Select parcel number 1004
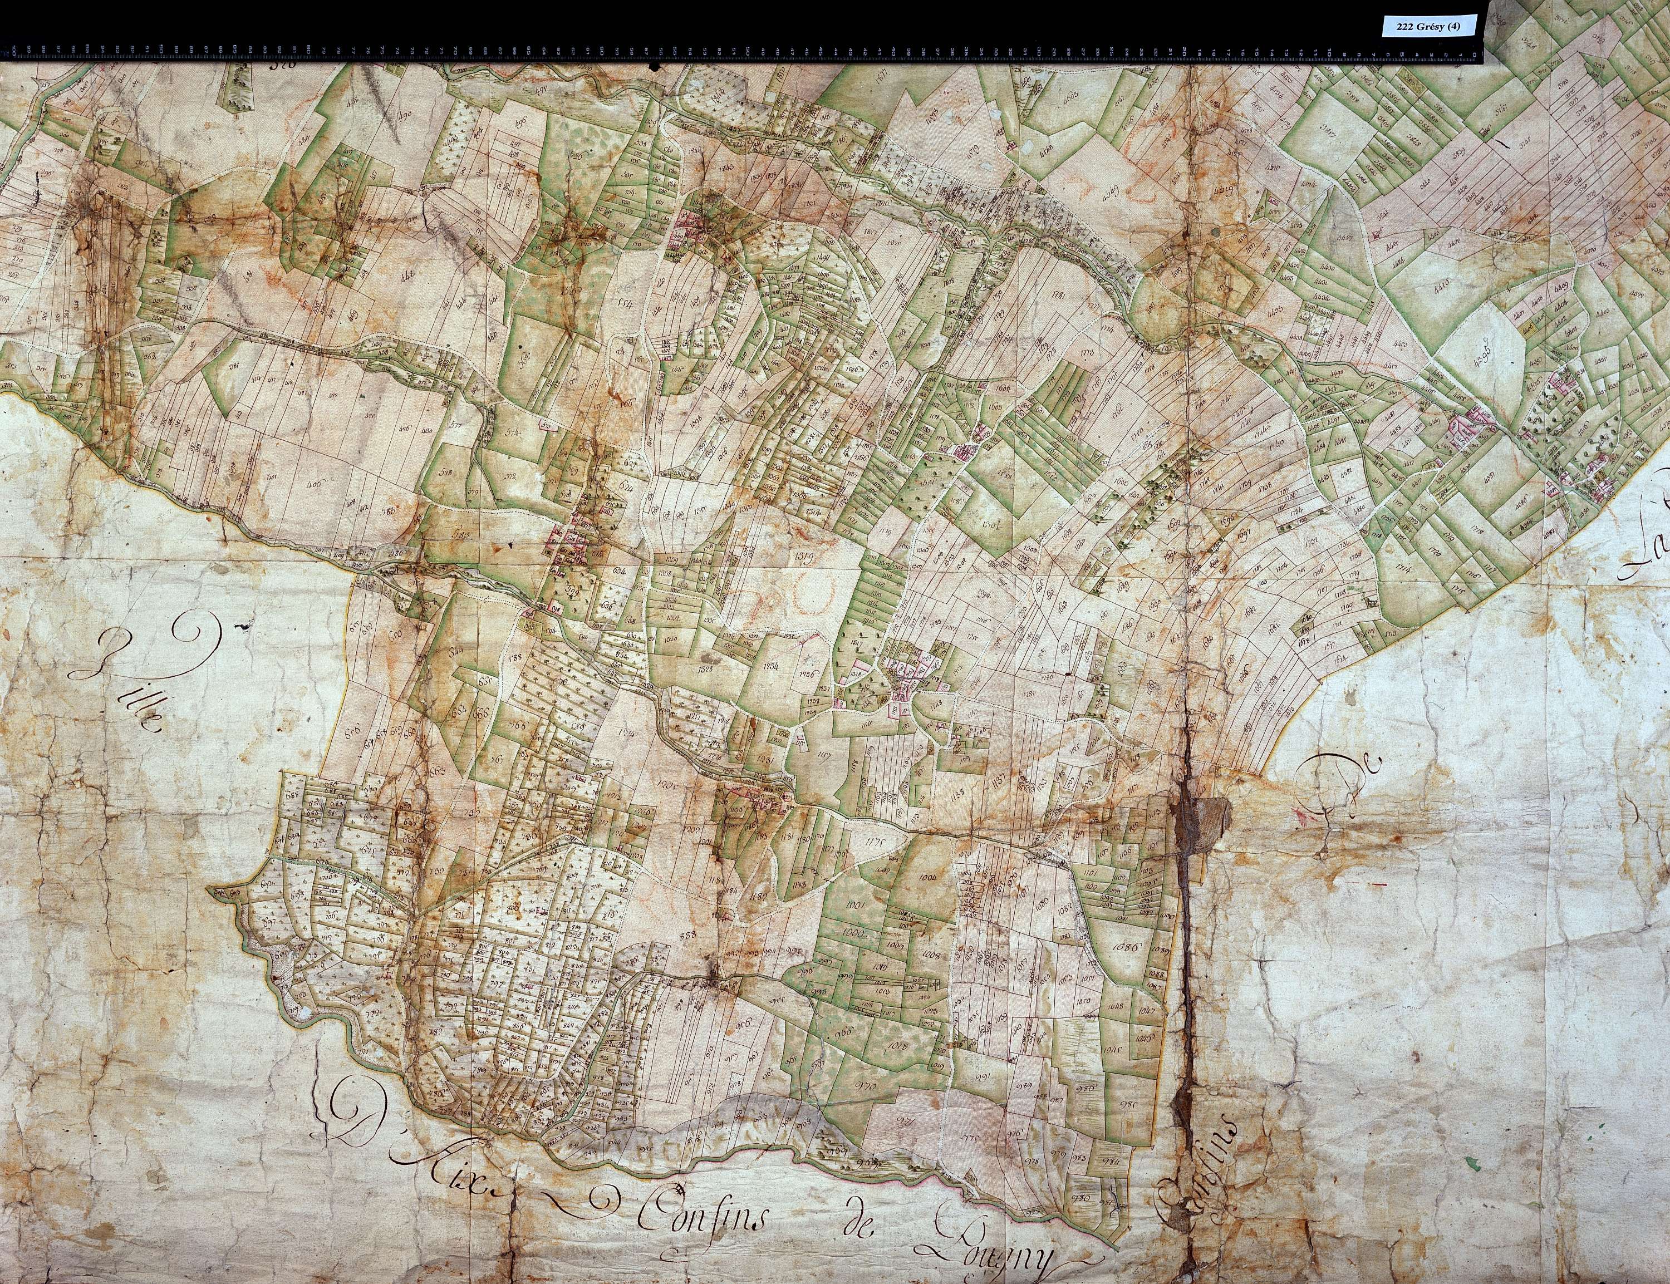Screen dimensions: 1670x1284 [929, 876]
